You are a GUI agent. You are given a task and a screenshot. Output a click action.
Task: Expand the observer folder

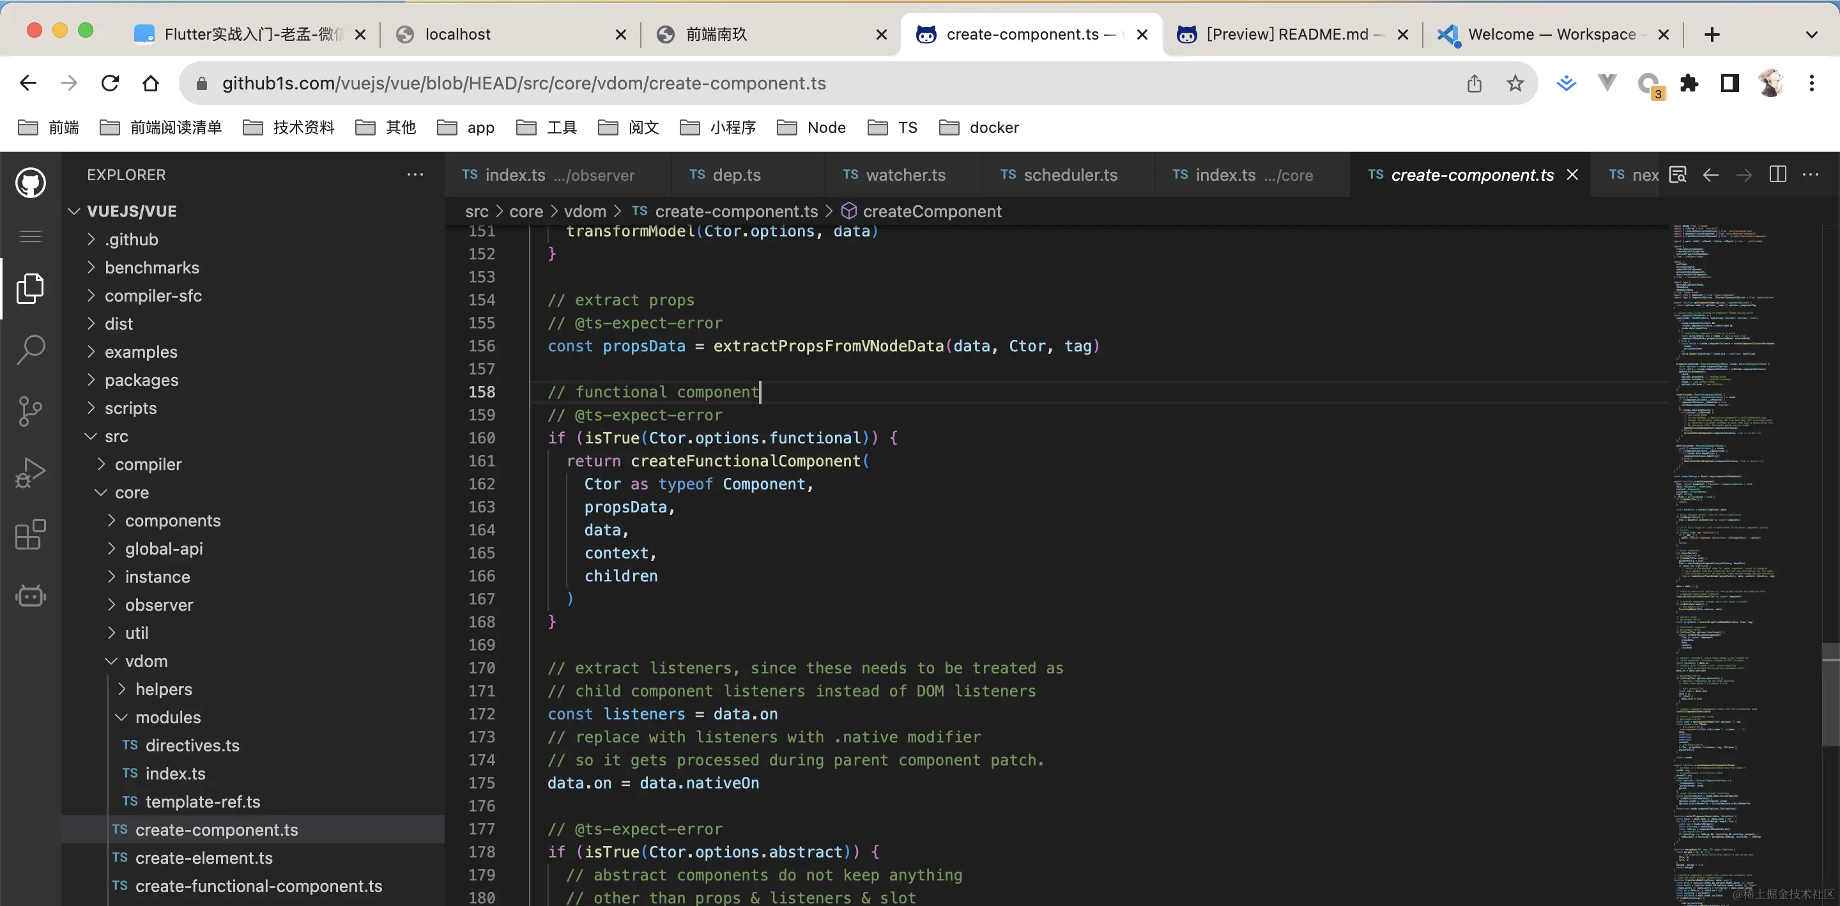pos(158,604)
